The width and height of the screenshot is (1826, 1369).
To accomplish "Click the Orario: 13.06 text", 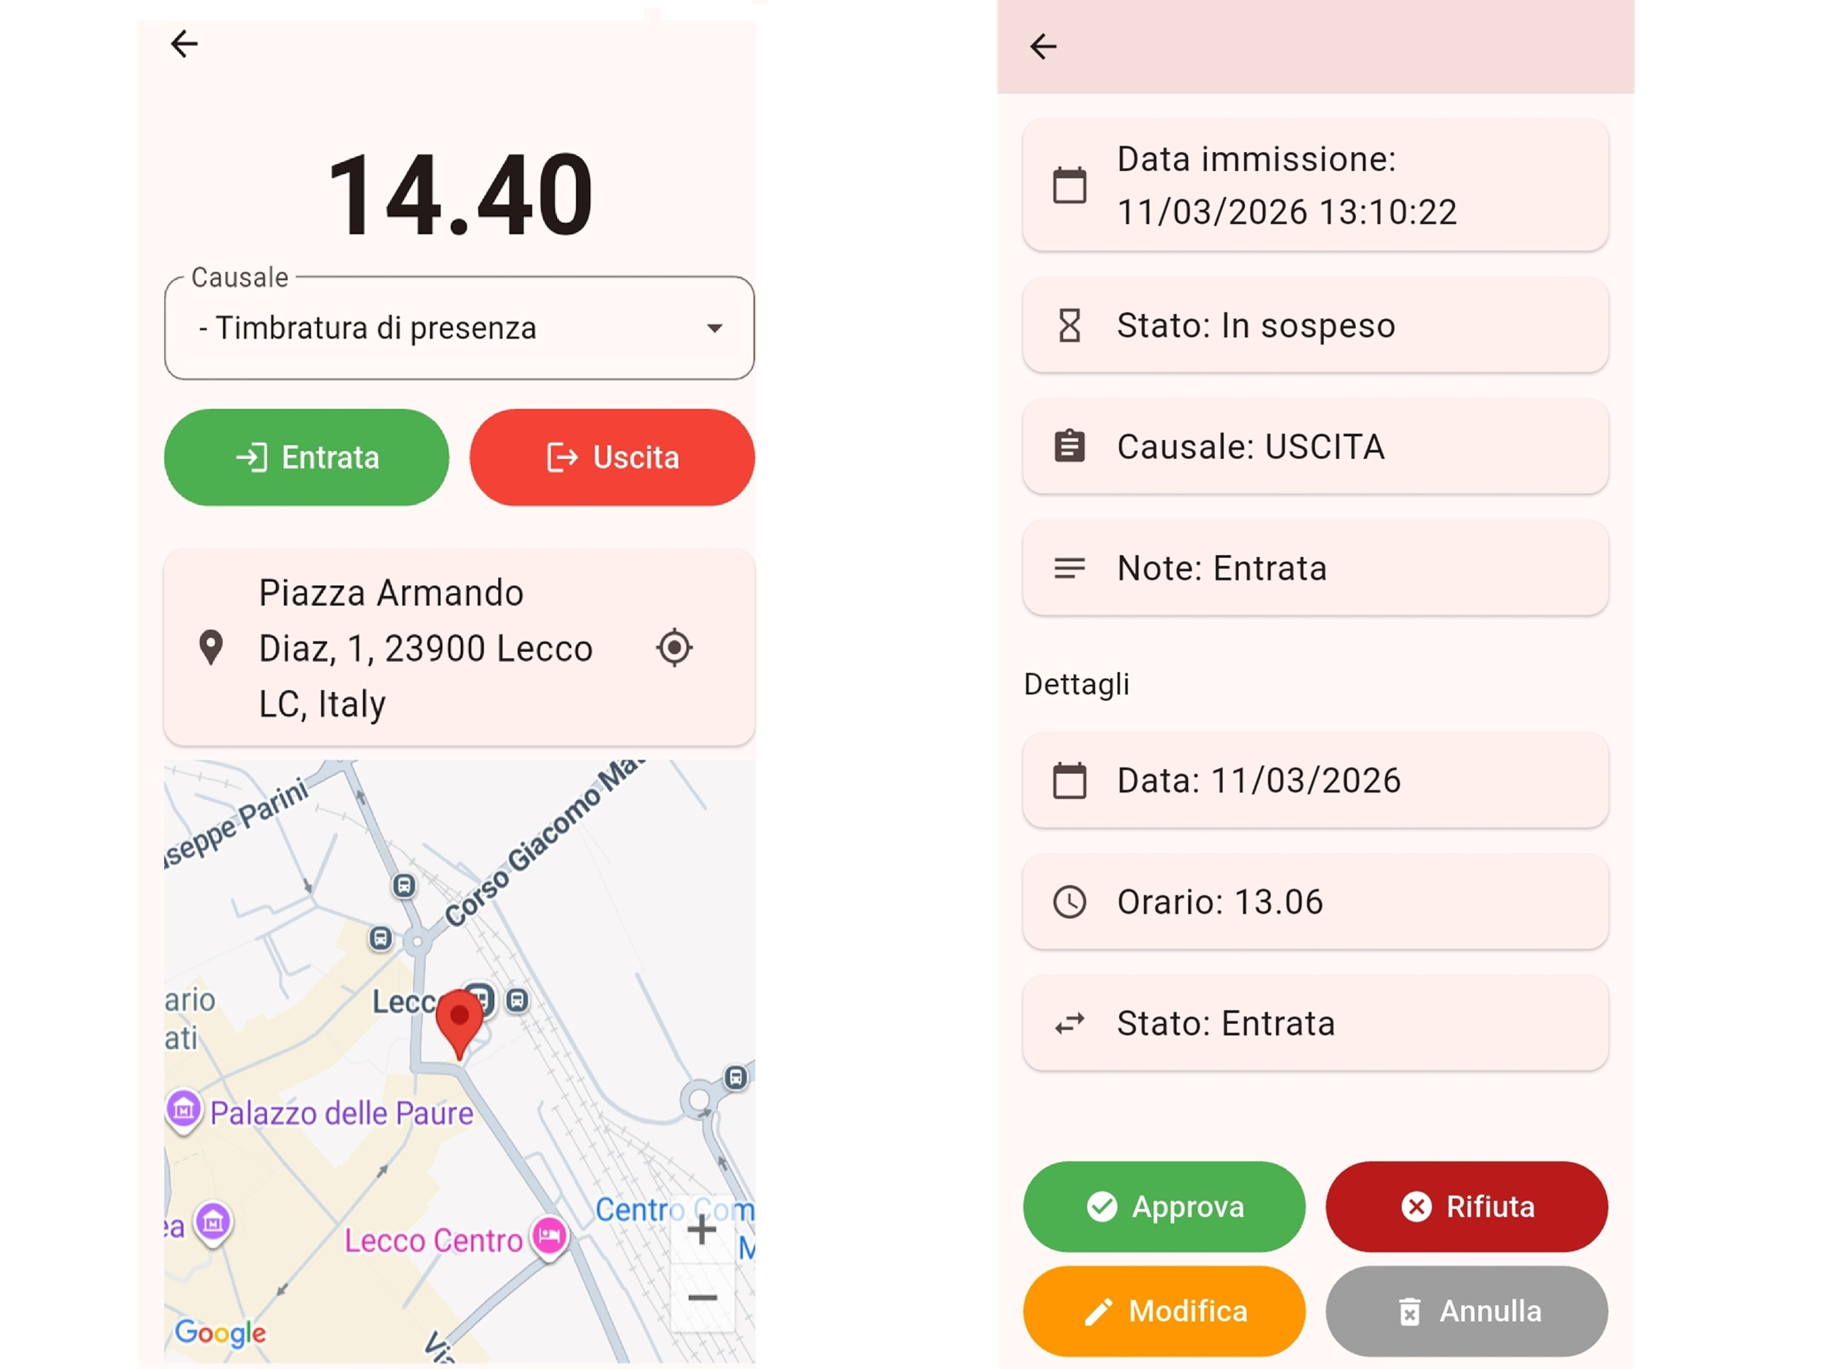I will 1220,902.
